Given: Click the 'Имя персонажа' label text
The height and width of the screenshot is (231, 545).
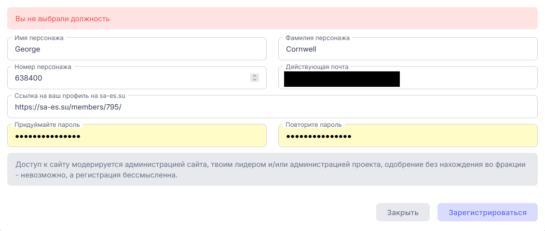Looking at the screenshot, I should pos(39,38).
